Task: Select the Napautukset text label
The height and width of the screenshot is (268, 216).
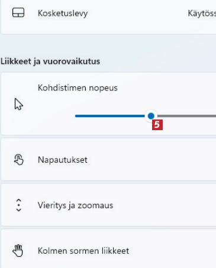Action: [63, 160]
